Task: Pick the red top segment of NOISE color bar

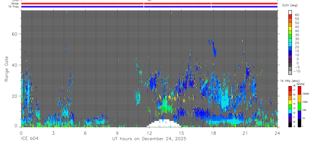Action: [300, 90]
